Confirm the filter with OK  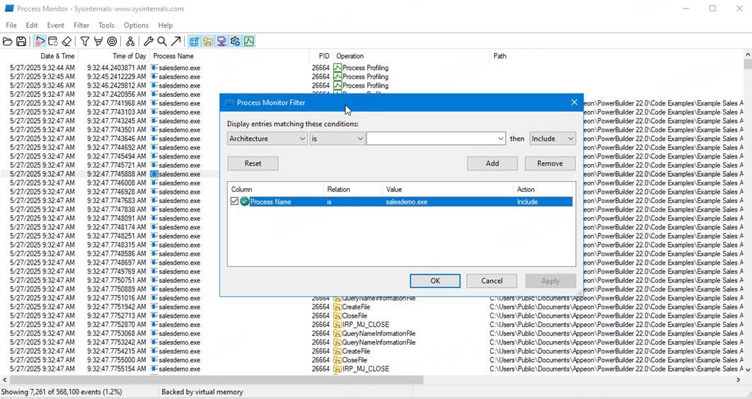point(435,281)
